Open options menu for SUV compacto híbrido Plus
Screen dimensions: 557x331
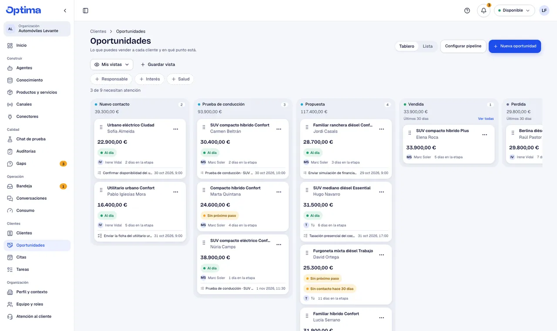pyautogui.click(x=485, y=135)
